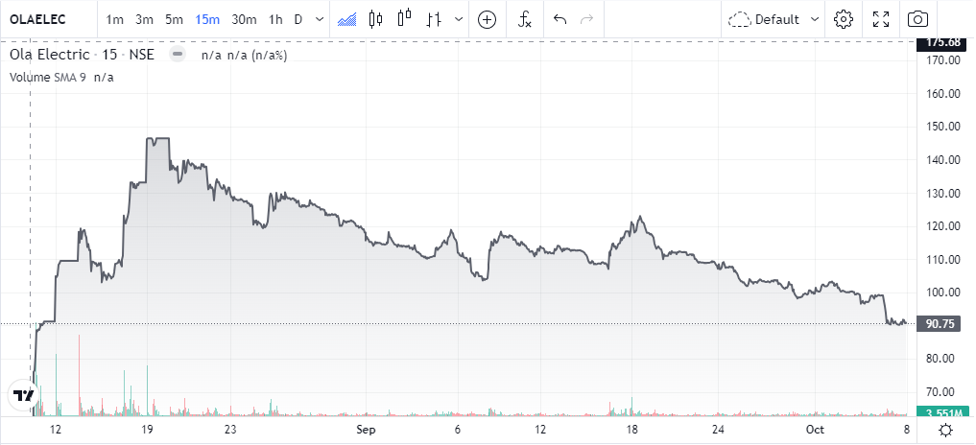Choose the bar chart style icon

tap(434, 19)
